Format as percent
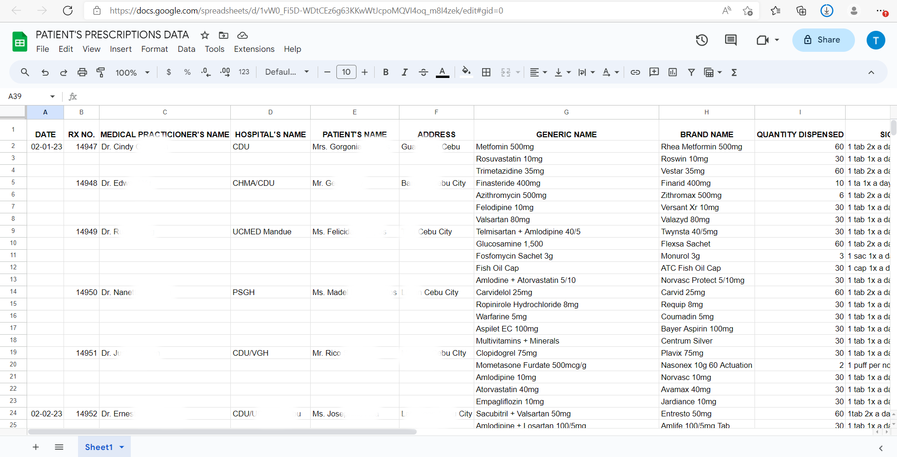Viewport: 897px width, 457px height. [x=187, y=72]
